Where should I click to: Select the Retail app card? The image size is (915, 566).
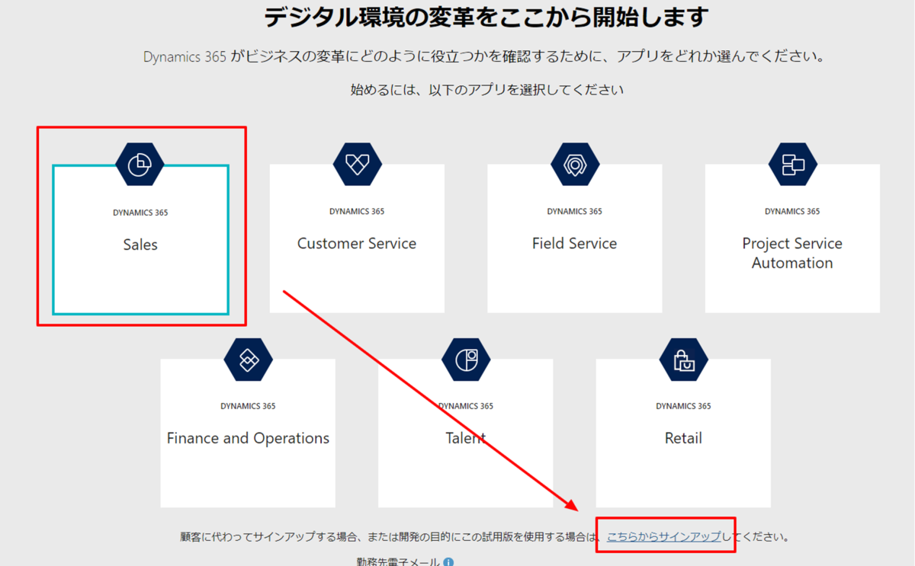(x=683, y=433)
